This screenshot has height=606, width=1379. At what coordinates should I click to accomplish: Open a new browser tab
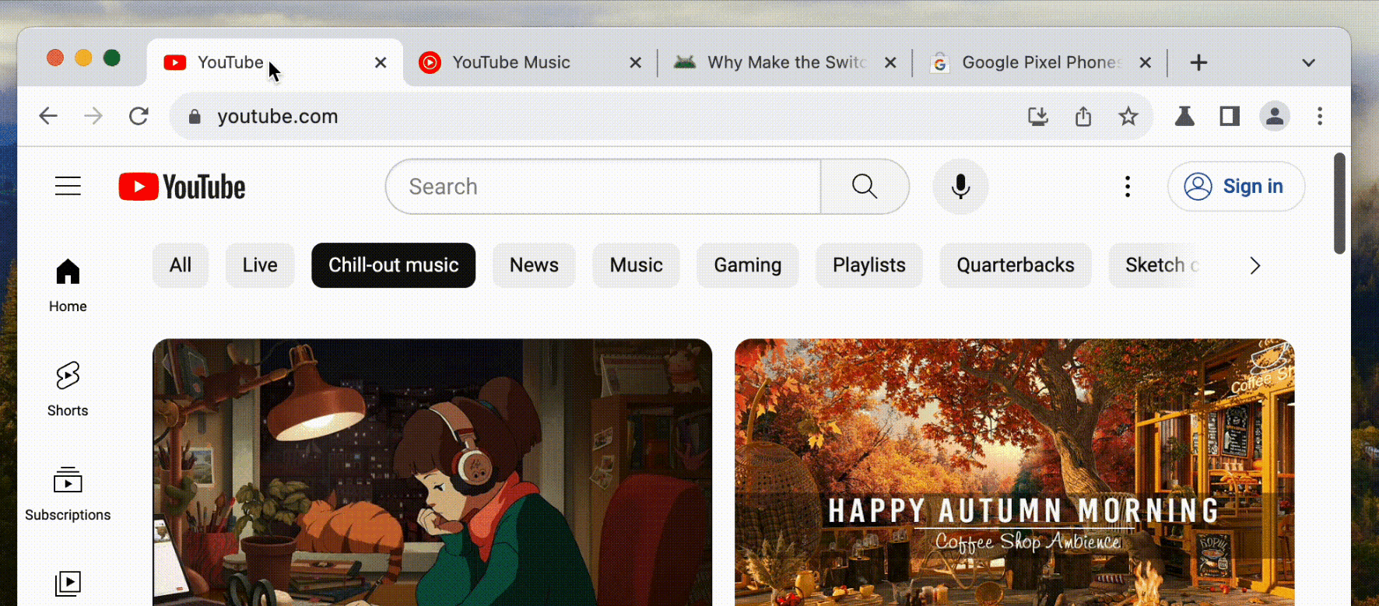pos(1198,62)
